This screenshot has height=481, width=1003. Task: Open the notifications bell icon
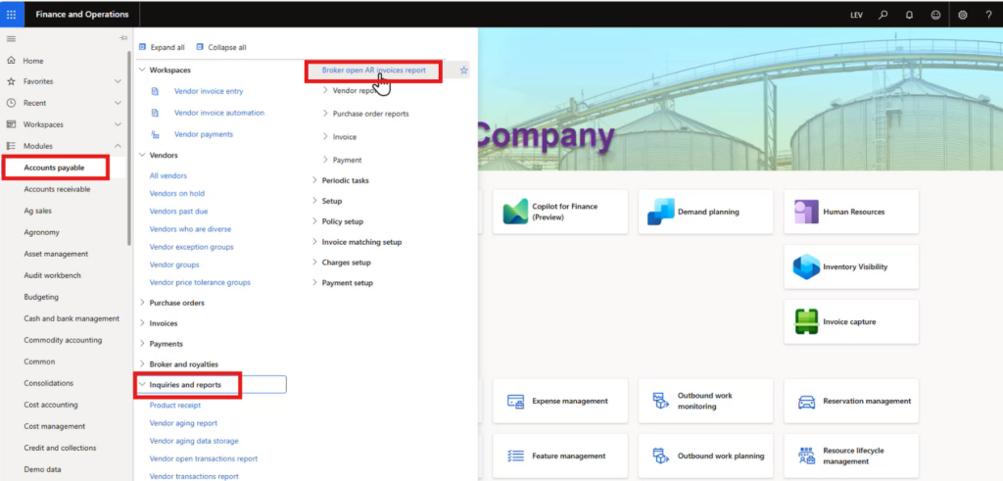tap(909, 15)
